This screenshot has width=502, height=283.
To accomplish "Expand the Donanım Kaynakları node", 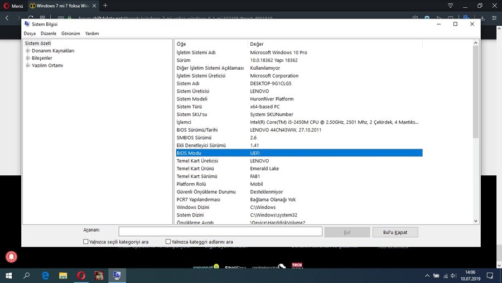I will click(x=28, y=51).
